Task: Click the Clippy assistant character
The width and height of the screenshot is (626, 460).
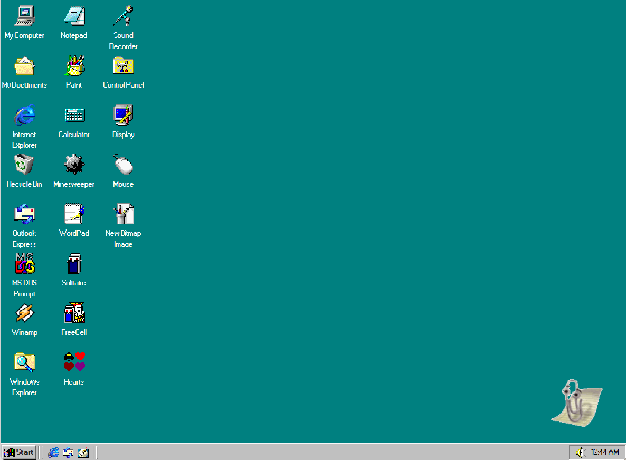Action: click(577, 403)
